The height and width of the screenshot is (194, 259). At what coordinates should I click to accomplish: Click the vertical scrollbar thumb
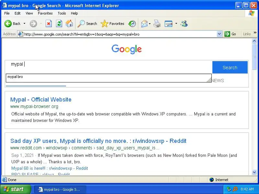coord(254,57)
